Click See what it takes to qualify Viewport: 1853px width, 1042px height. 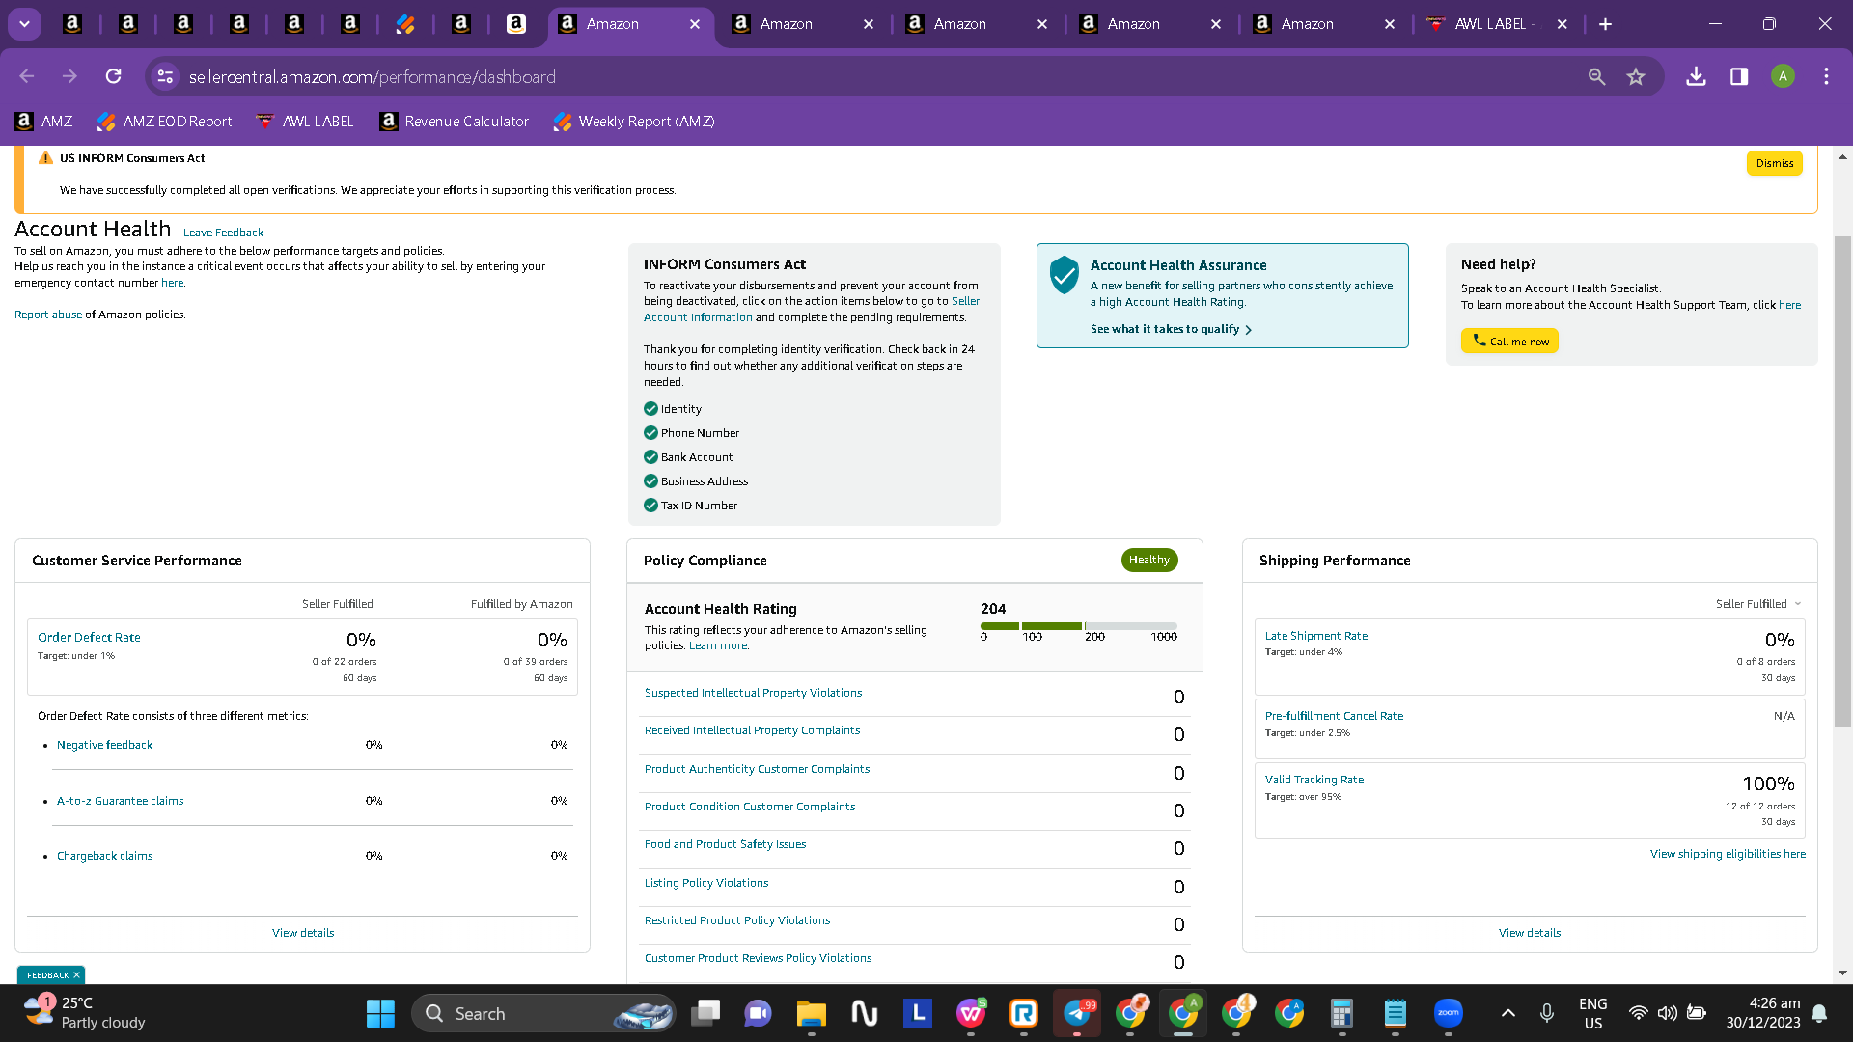click(1171, 329)
